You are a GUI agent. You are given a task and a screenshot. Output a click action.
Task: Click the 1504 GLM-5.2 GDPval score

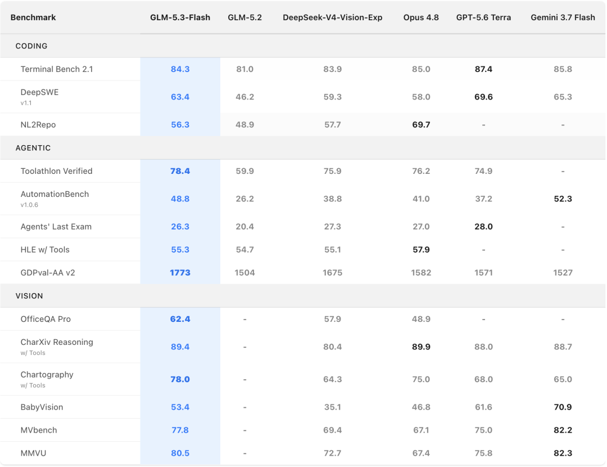[x=244, y=272]
